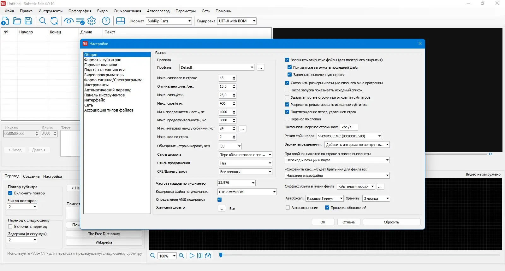Click the Help question mark icon
The image size is (505, 271).
click(x=106, y=21)
